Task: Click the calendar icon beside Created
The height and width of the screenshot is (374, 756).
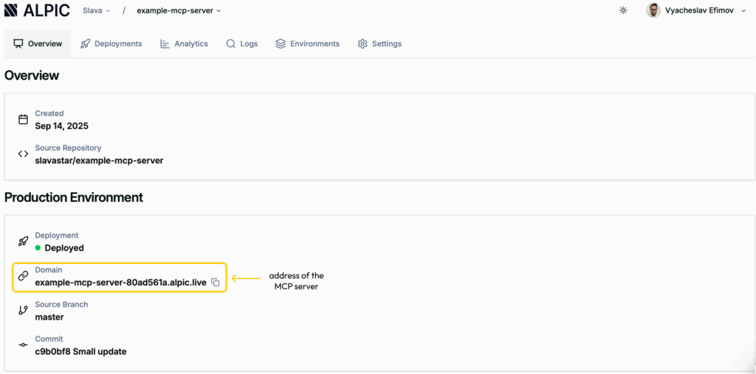Action: (x=23, y=120)
